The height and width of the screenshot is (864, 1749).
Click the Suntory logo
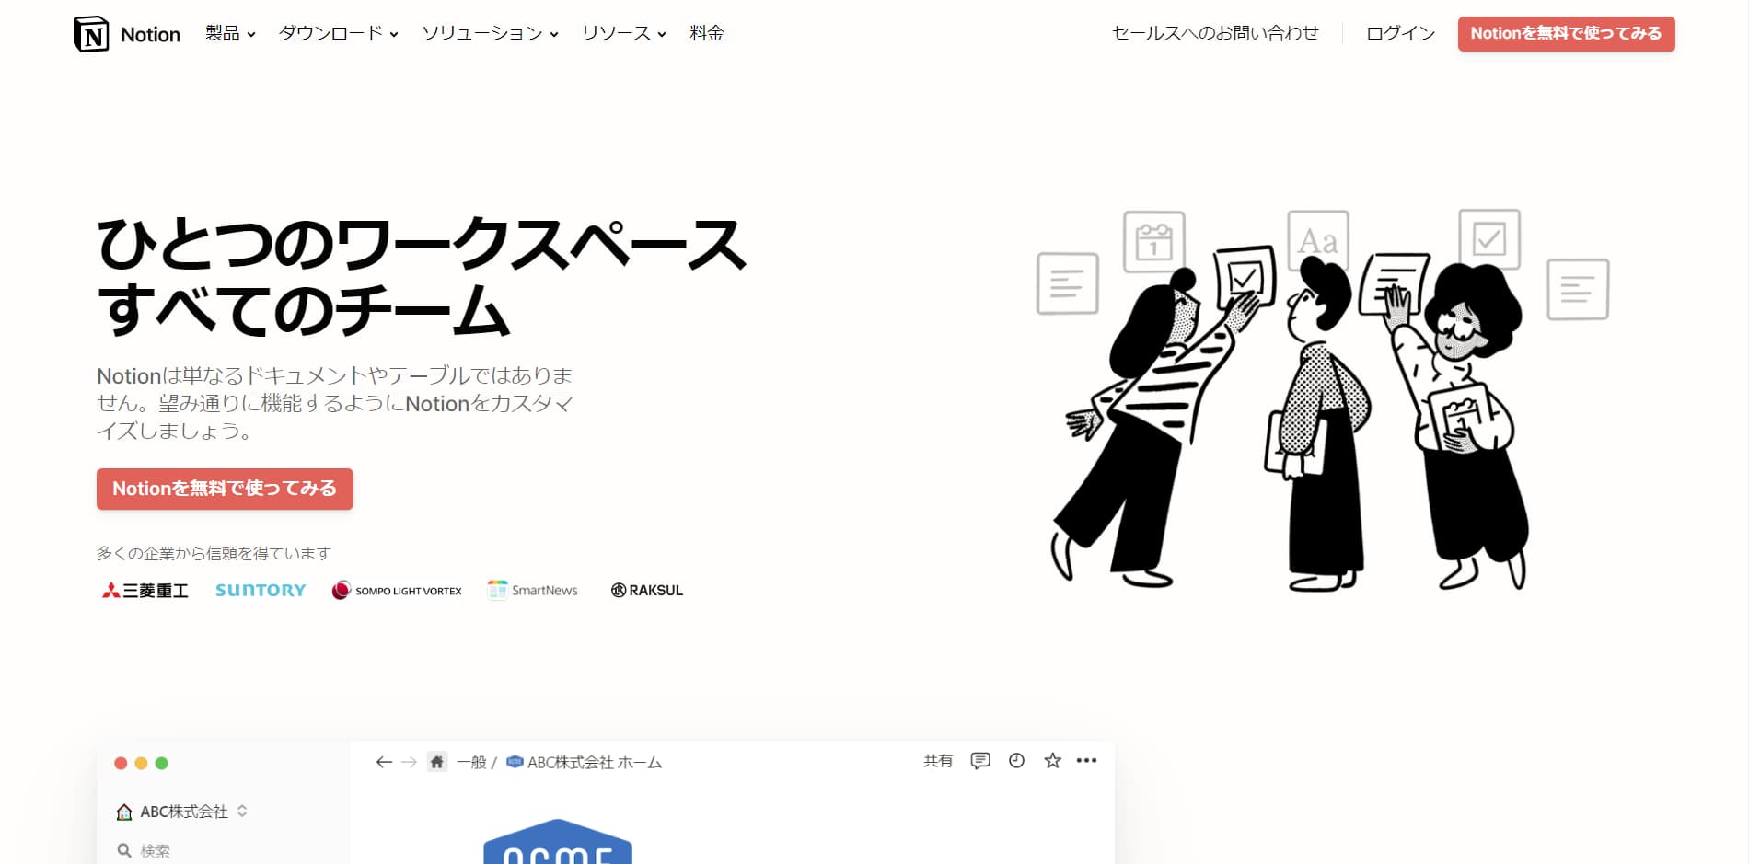point(261,591)
